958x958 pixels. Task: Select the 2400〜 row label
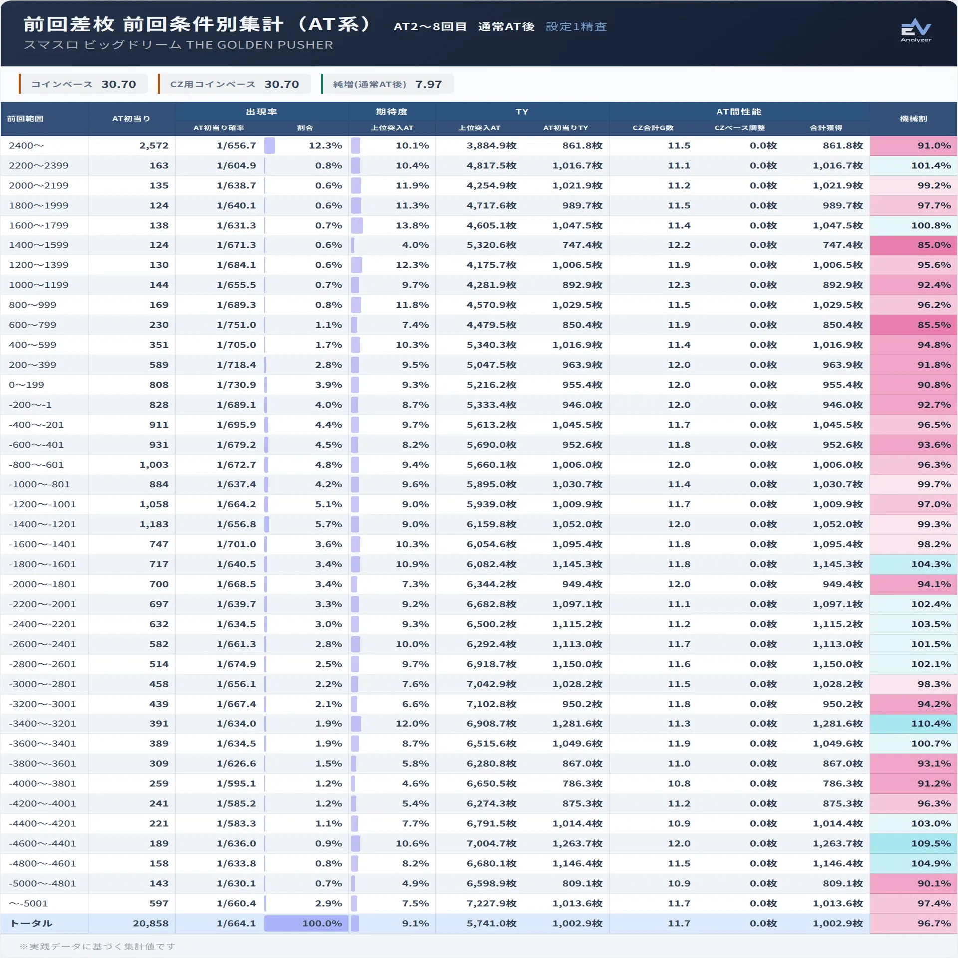pos(26,146)
